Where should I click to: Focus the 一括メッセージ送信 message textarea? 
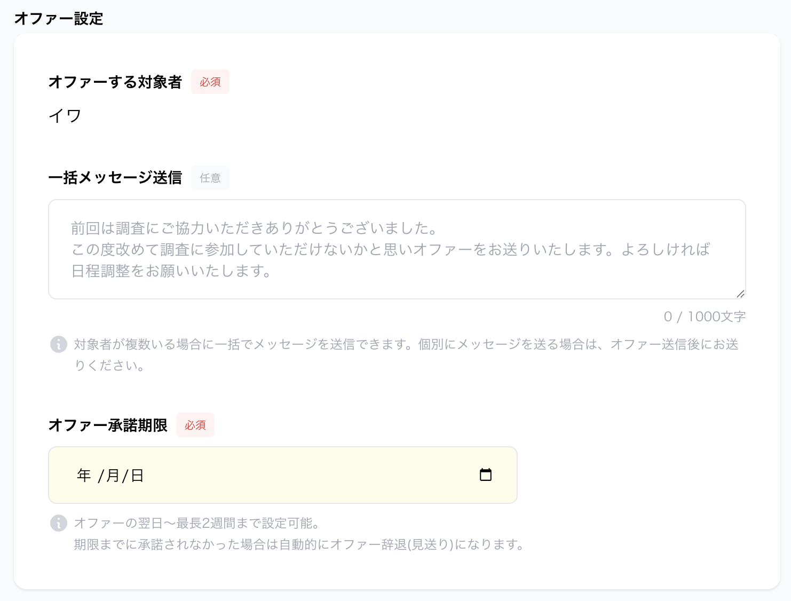397,249
